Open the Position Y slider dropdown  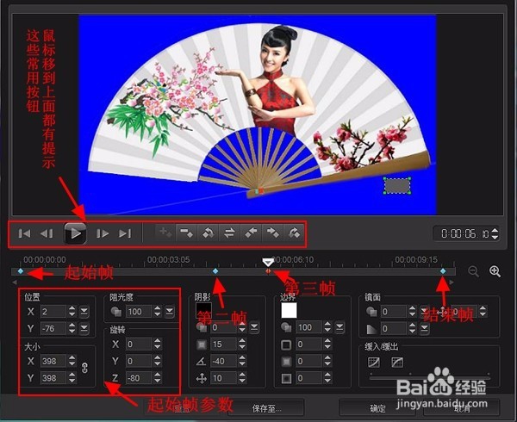click(x=84, y=328)
